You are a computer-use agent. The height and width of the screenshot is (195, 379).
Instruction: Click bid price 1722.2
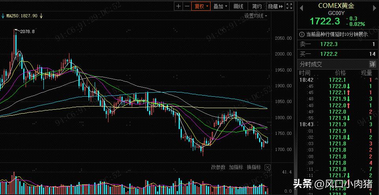[x=329, y=54]
